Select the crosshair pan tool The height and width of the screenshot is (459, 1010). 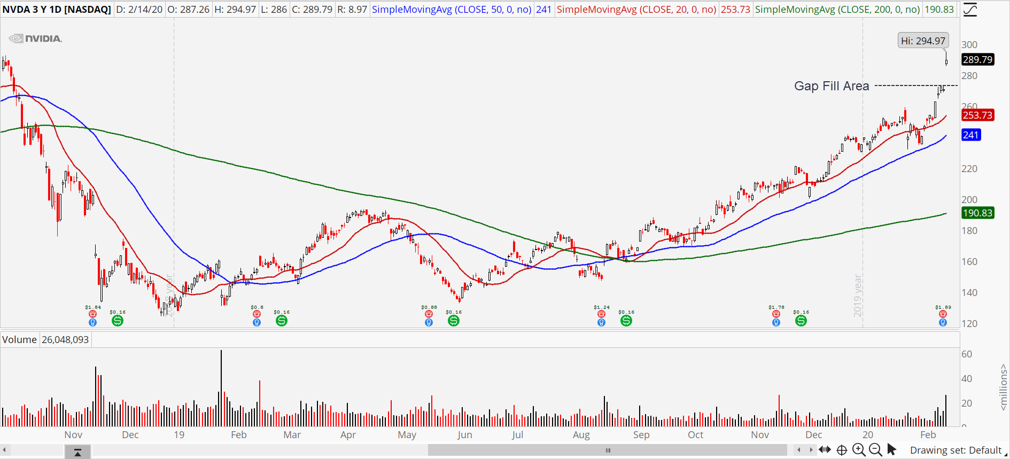842,450
